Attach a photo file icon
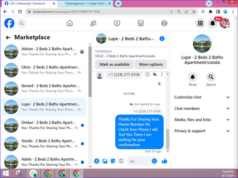The image size is (238, 178). coord(105,161)
